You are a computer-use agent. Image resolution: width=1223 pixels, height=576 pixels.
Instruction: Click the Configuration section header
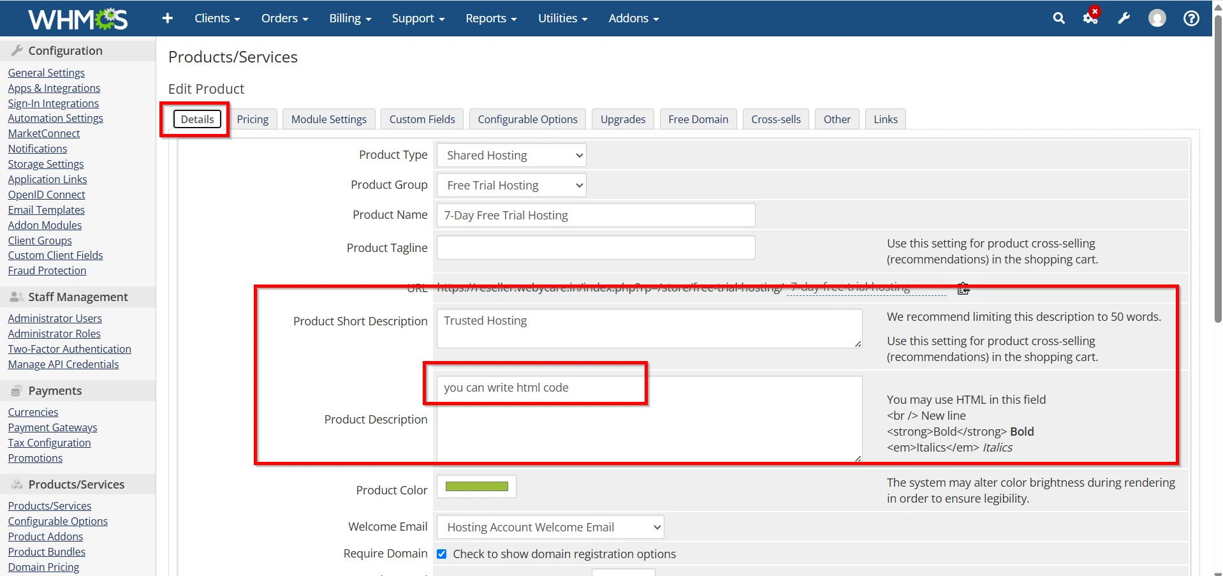78,50
